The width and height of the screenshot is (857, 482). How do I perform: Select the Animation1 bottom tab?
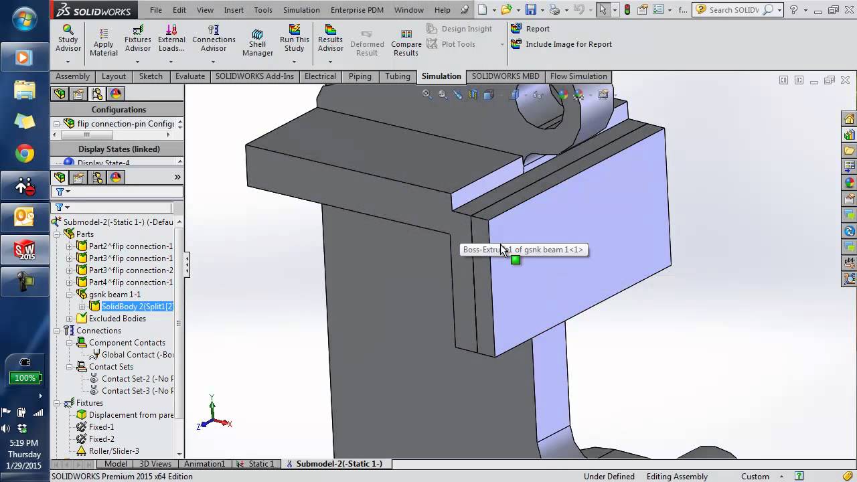[x=204, y=464]
